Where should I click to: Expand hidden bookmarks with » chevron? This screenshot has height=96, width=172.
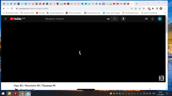[165, 13]
